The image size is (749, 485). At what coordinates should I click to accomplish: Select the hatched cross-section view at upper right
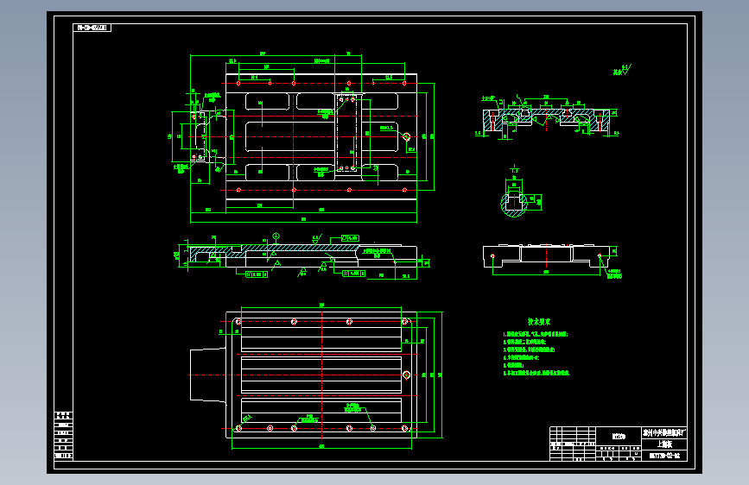[x=546, y=119]
